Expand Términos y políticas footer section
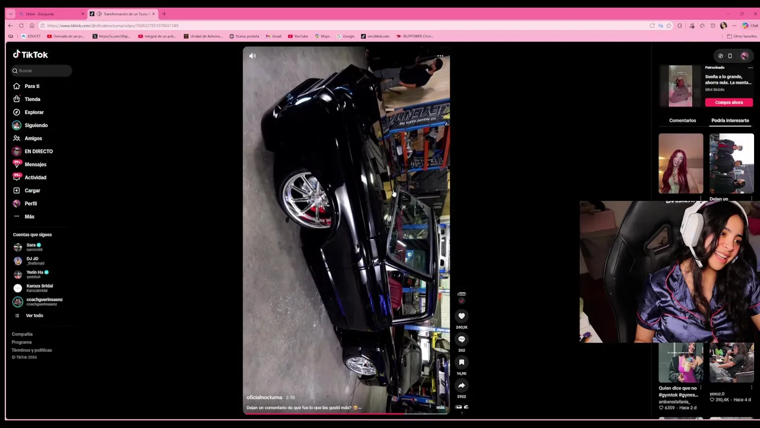760x428 pixels. 31,350
